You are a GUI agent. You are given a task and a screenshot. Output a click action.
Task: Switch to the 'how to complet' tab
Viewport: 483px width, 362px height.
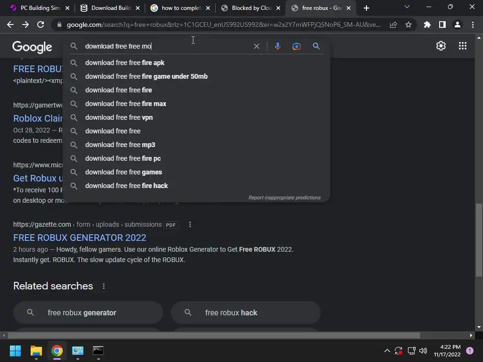(180, 8)
